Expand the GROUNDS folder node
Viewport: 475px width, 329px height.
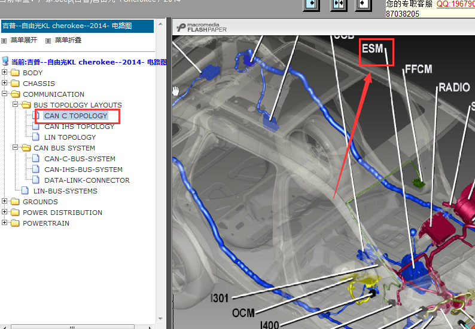click(x=4, y=201)
